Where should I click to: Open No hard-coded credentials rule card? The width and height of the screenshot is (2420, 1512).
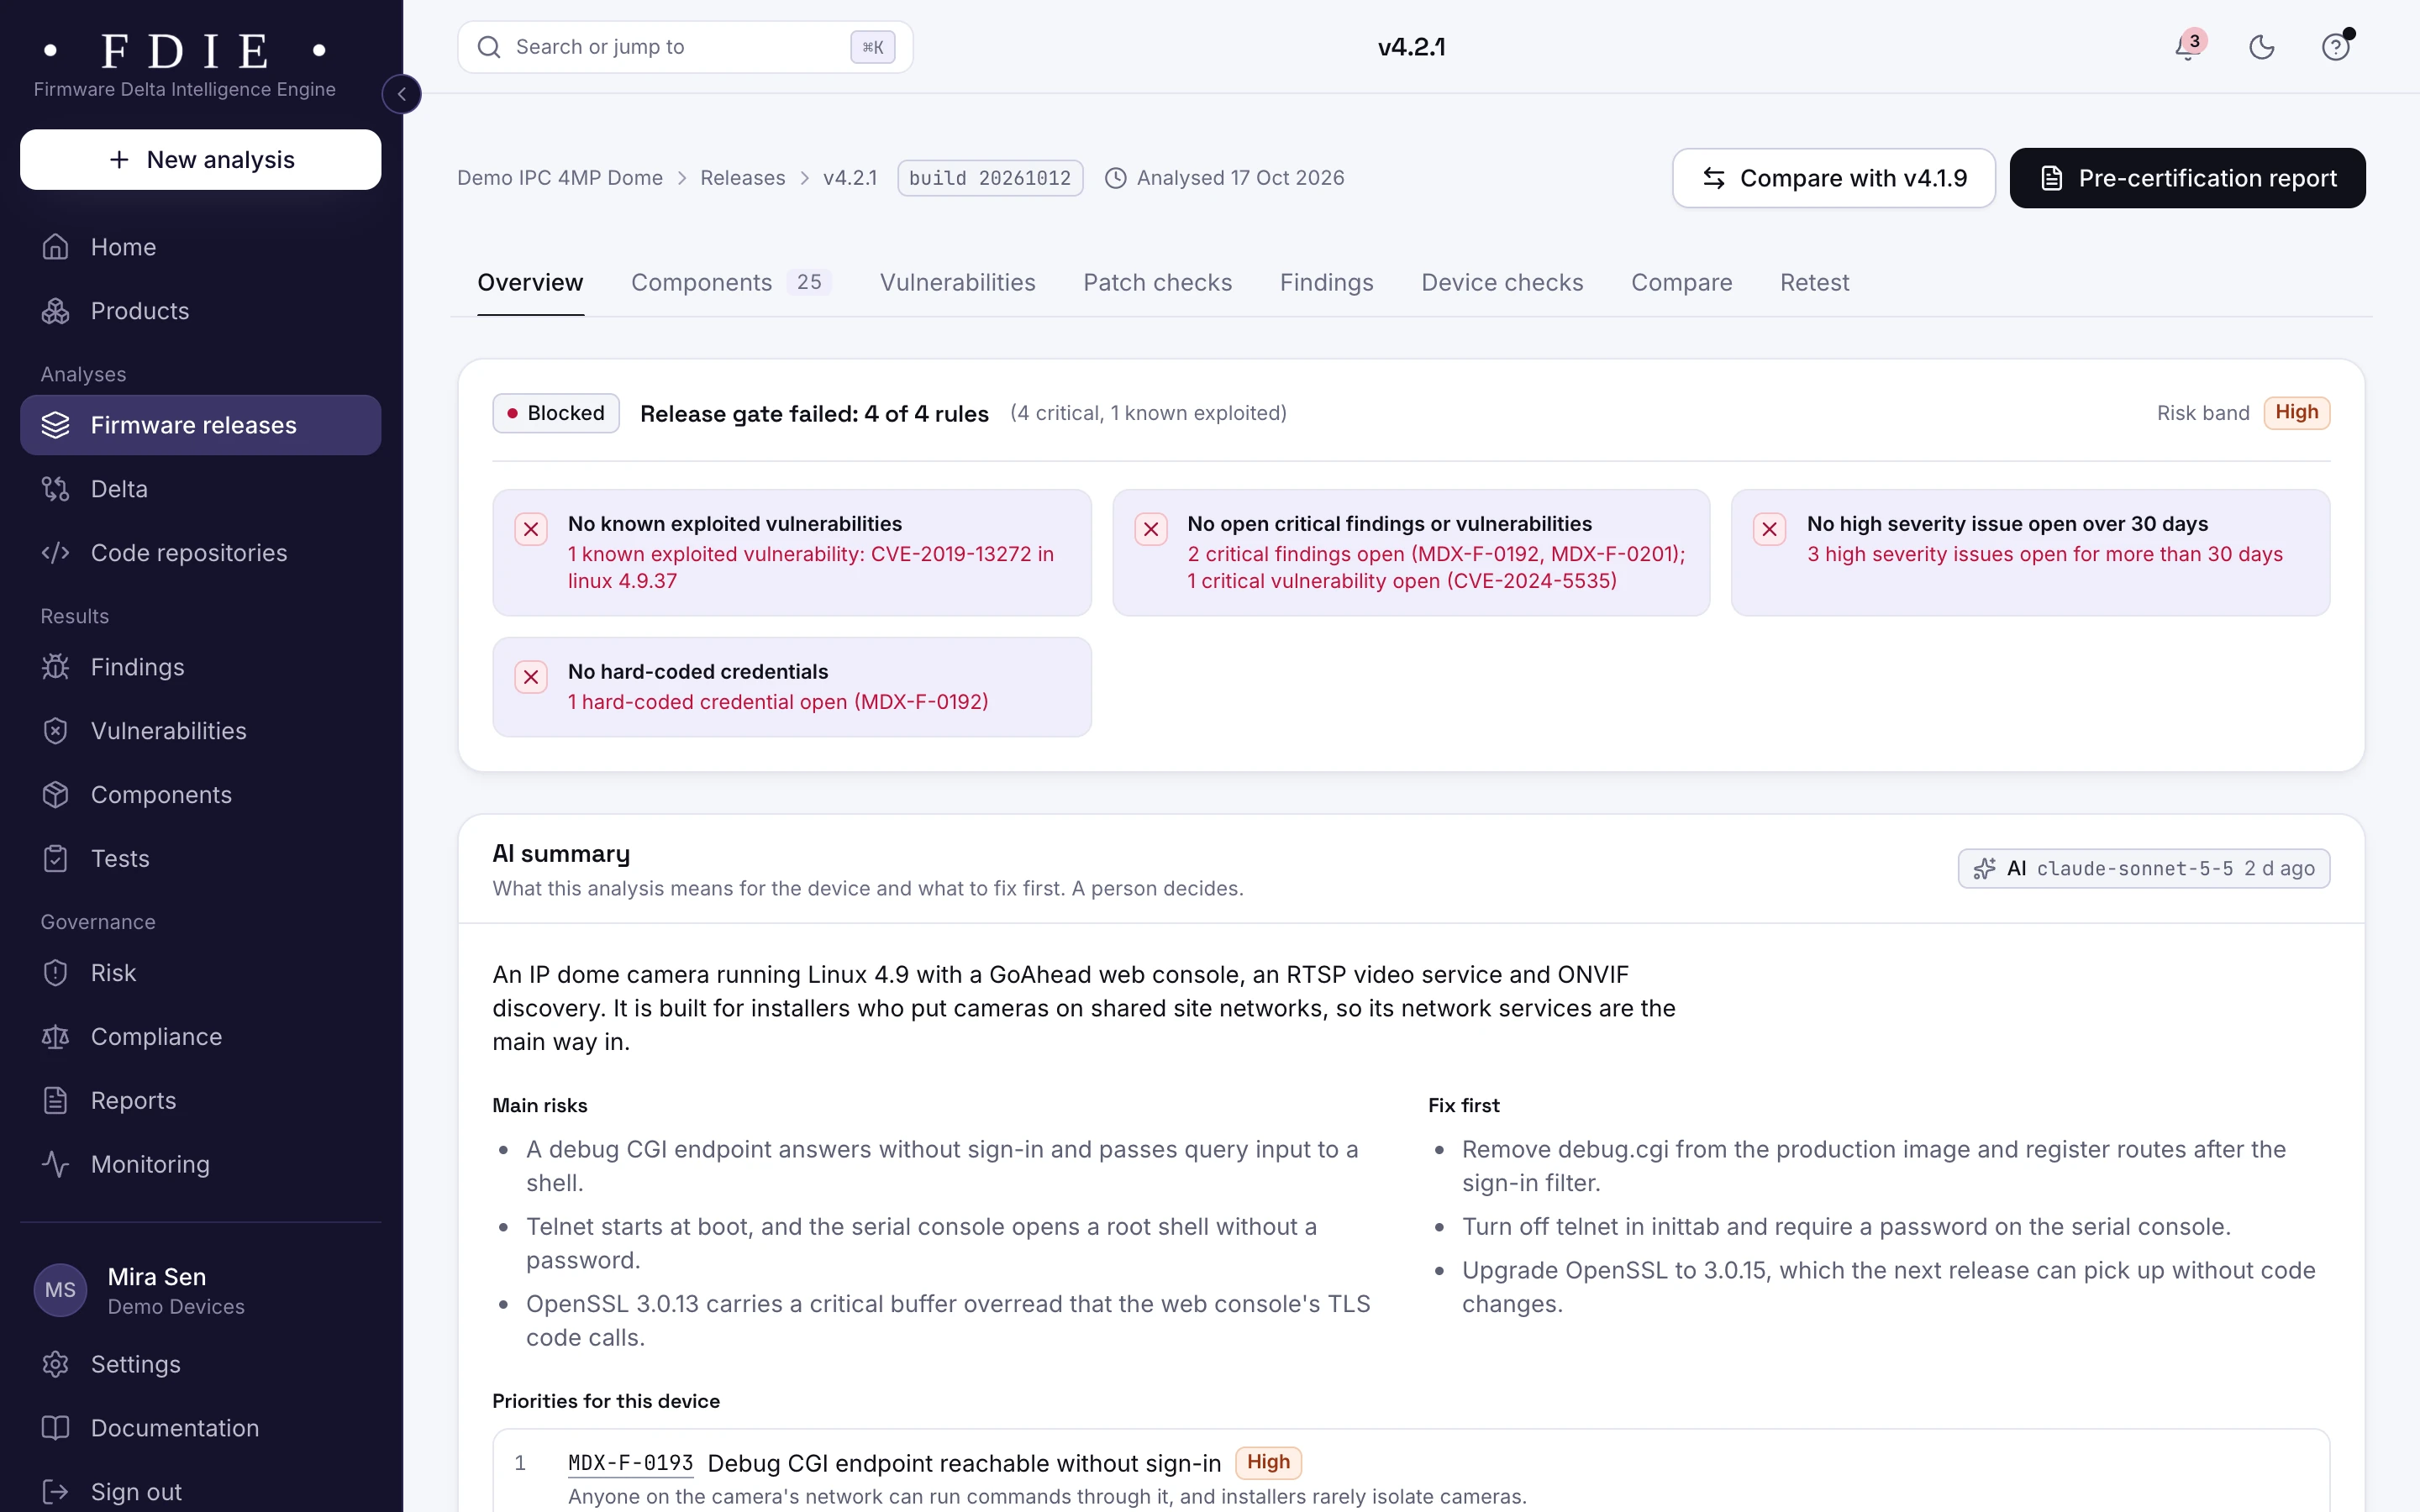tap(792, 687)
